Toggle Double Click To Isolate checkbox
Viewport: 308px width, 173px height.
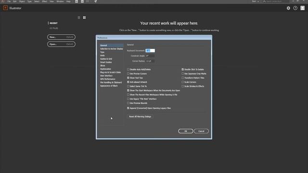[x=183, y=69]
